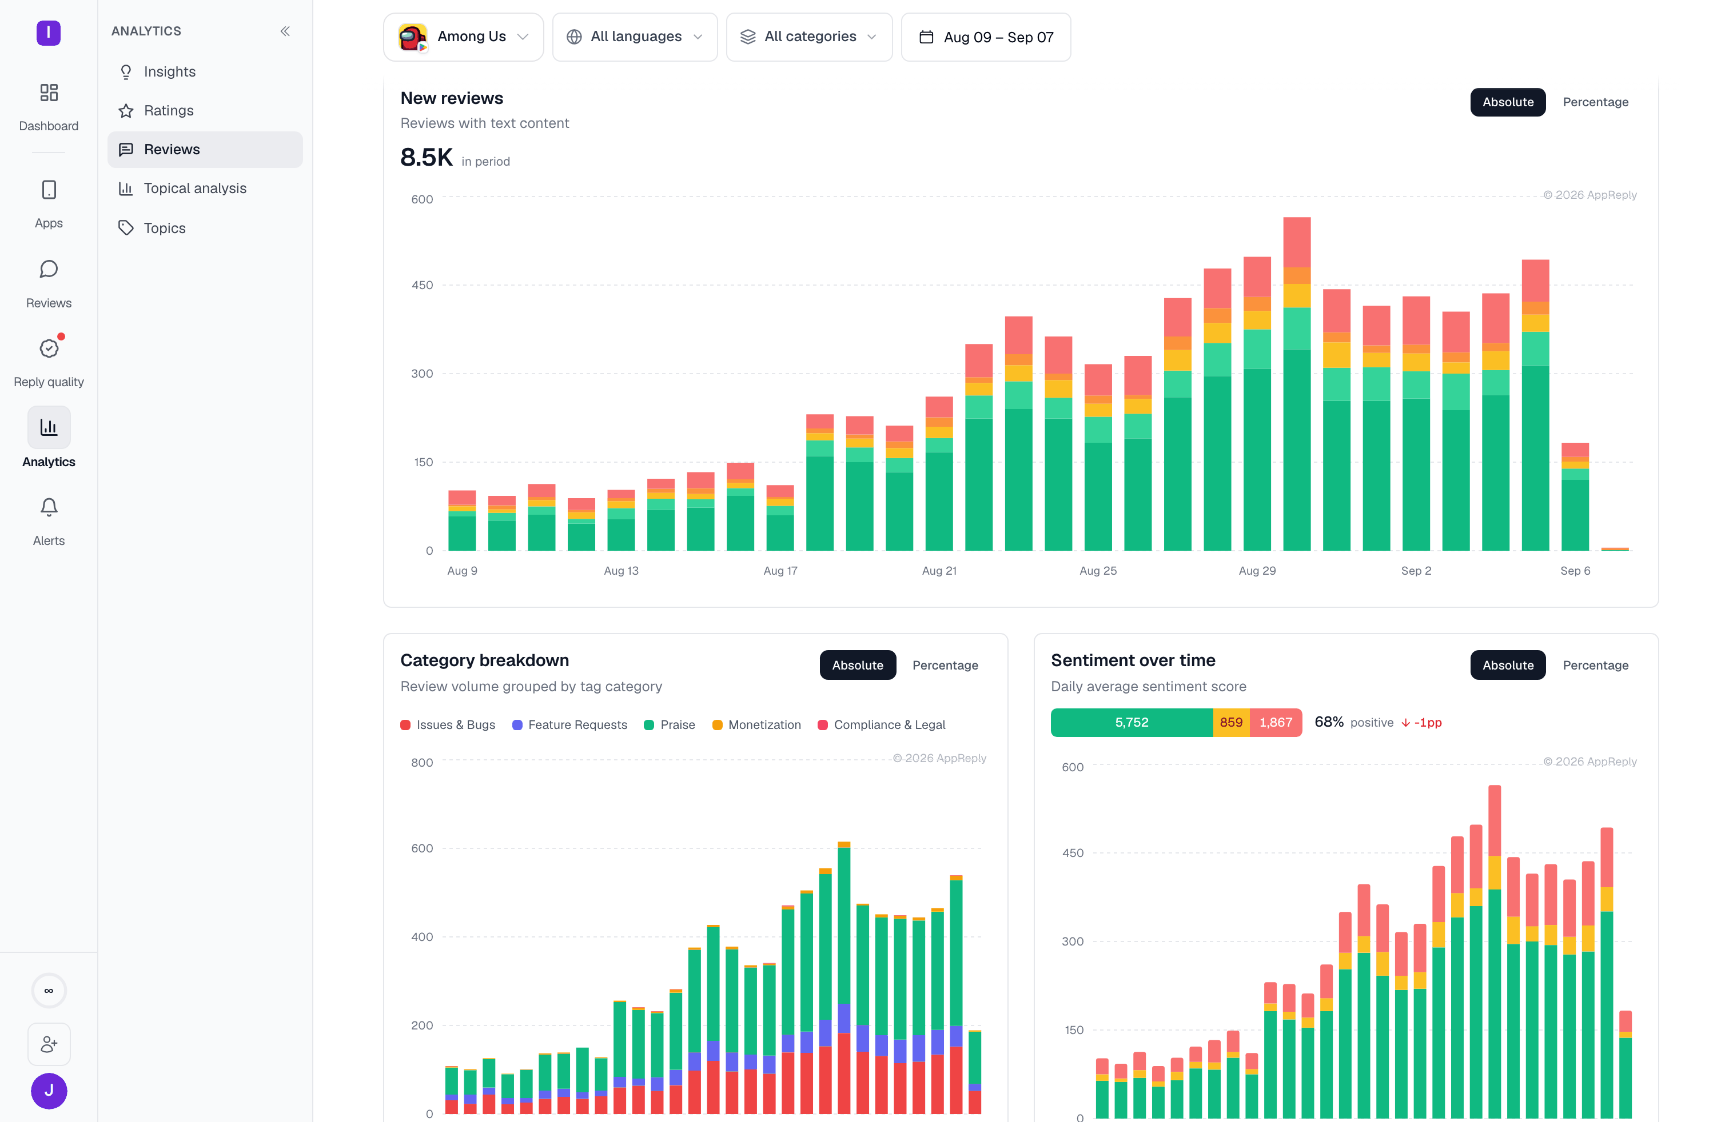This screenshot has height=1122, width=1729.
Task: Click the red 1,867 negative sentiment segment
Action: click(1276, 723)
